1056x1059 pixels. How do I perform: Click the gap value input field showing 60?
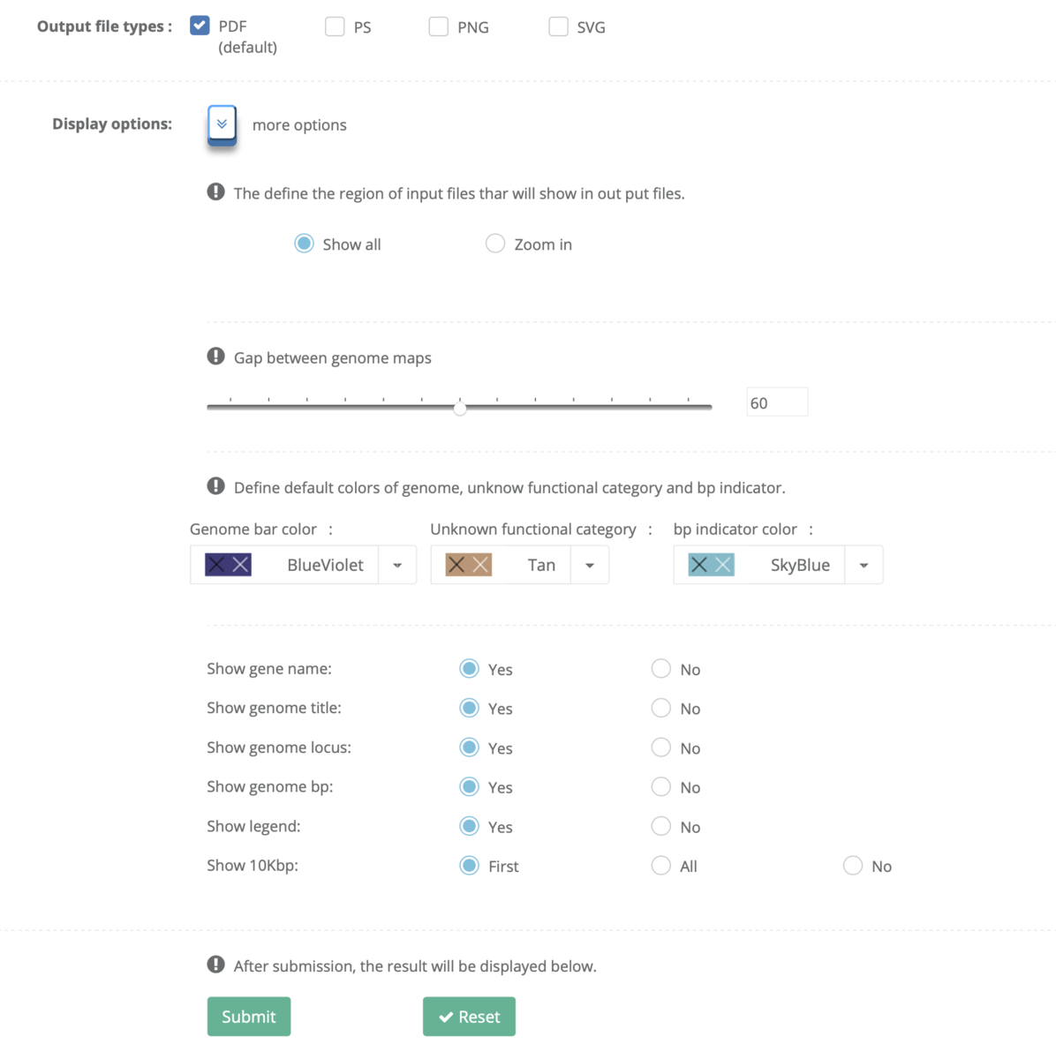pyautogui.click(x=777, y=402)
